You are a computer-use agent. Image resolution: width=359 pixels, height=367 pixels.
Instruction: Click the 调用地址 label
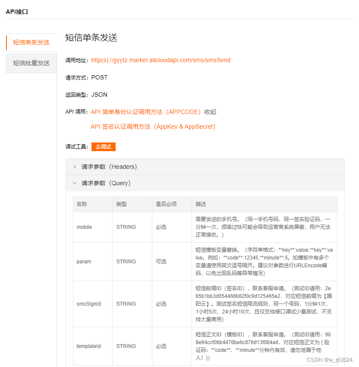[x=77, y=60]
